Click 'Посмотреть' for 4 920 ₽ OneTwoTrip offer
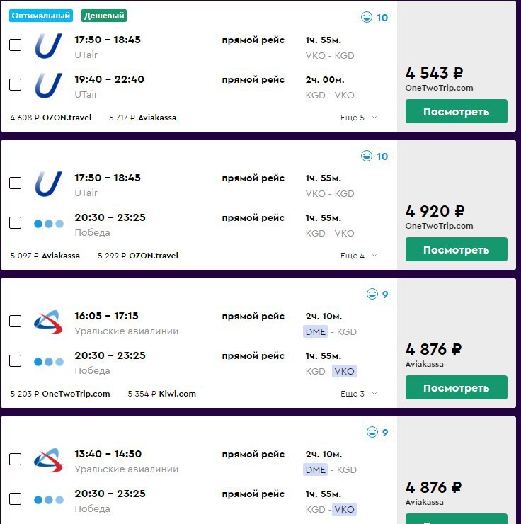 [456, 249]
